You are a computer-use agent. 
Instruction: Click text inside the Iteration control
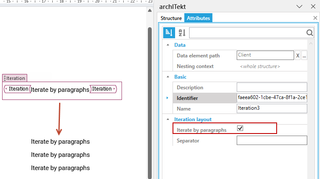click(x=60, y=90)
